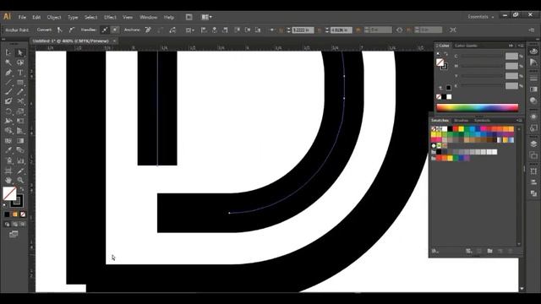
Task: Enable Draw Normal mode
Action: pyautogui.click(x=7, y=224)
